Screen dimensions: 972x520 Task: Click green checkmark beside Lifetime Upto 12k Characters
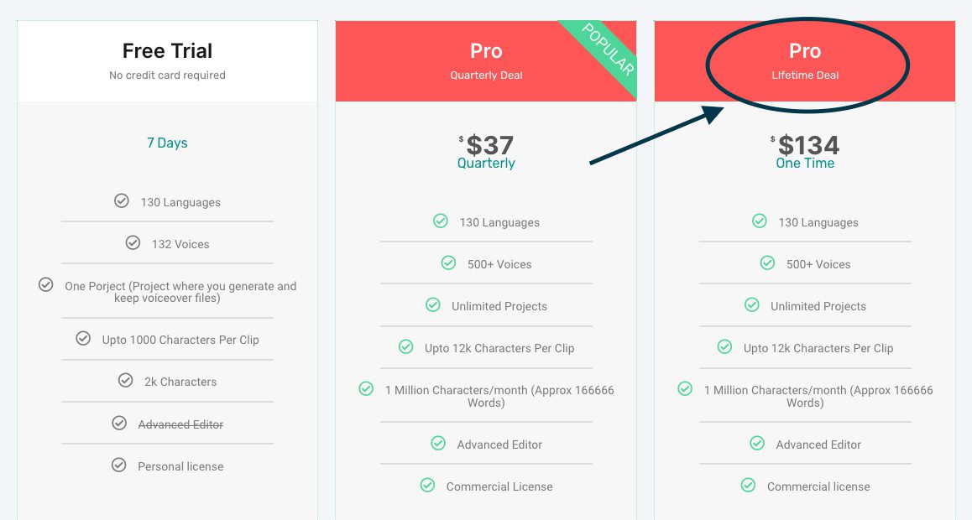tap(724, 347)
